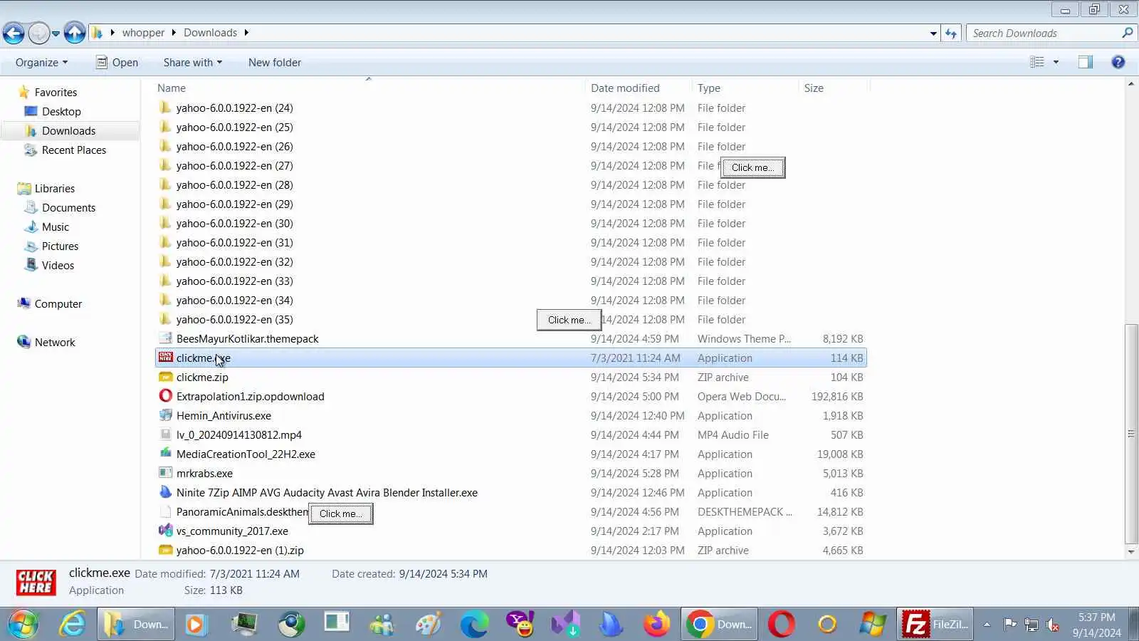Click the folder icon of yahoo-6.0.0.1922-en (24)
1139x641 pixels.
[166, 108]
